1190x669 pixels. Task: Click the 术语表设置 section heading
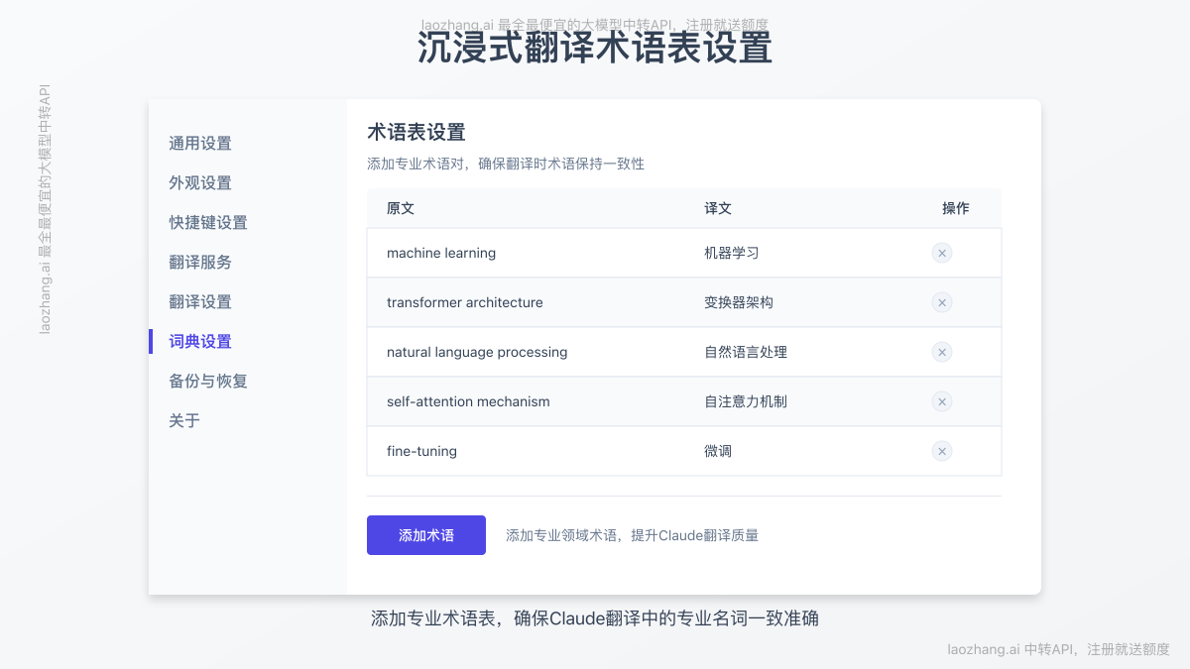click(416, 132)
